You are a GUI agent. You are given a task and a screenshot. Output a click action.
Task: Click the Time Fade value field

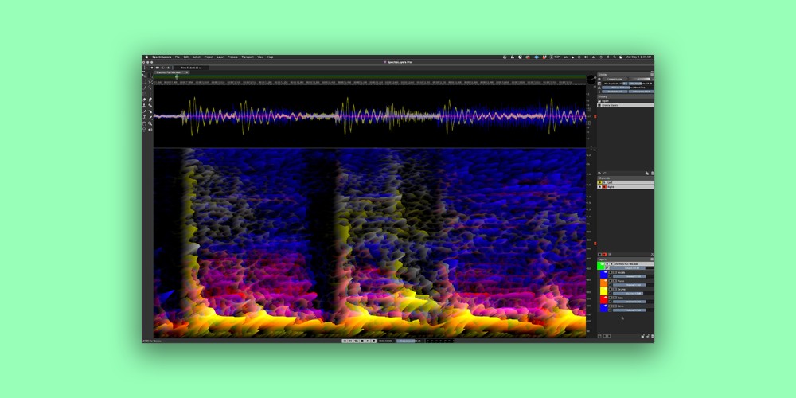(x=191, y=68)
